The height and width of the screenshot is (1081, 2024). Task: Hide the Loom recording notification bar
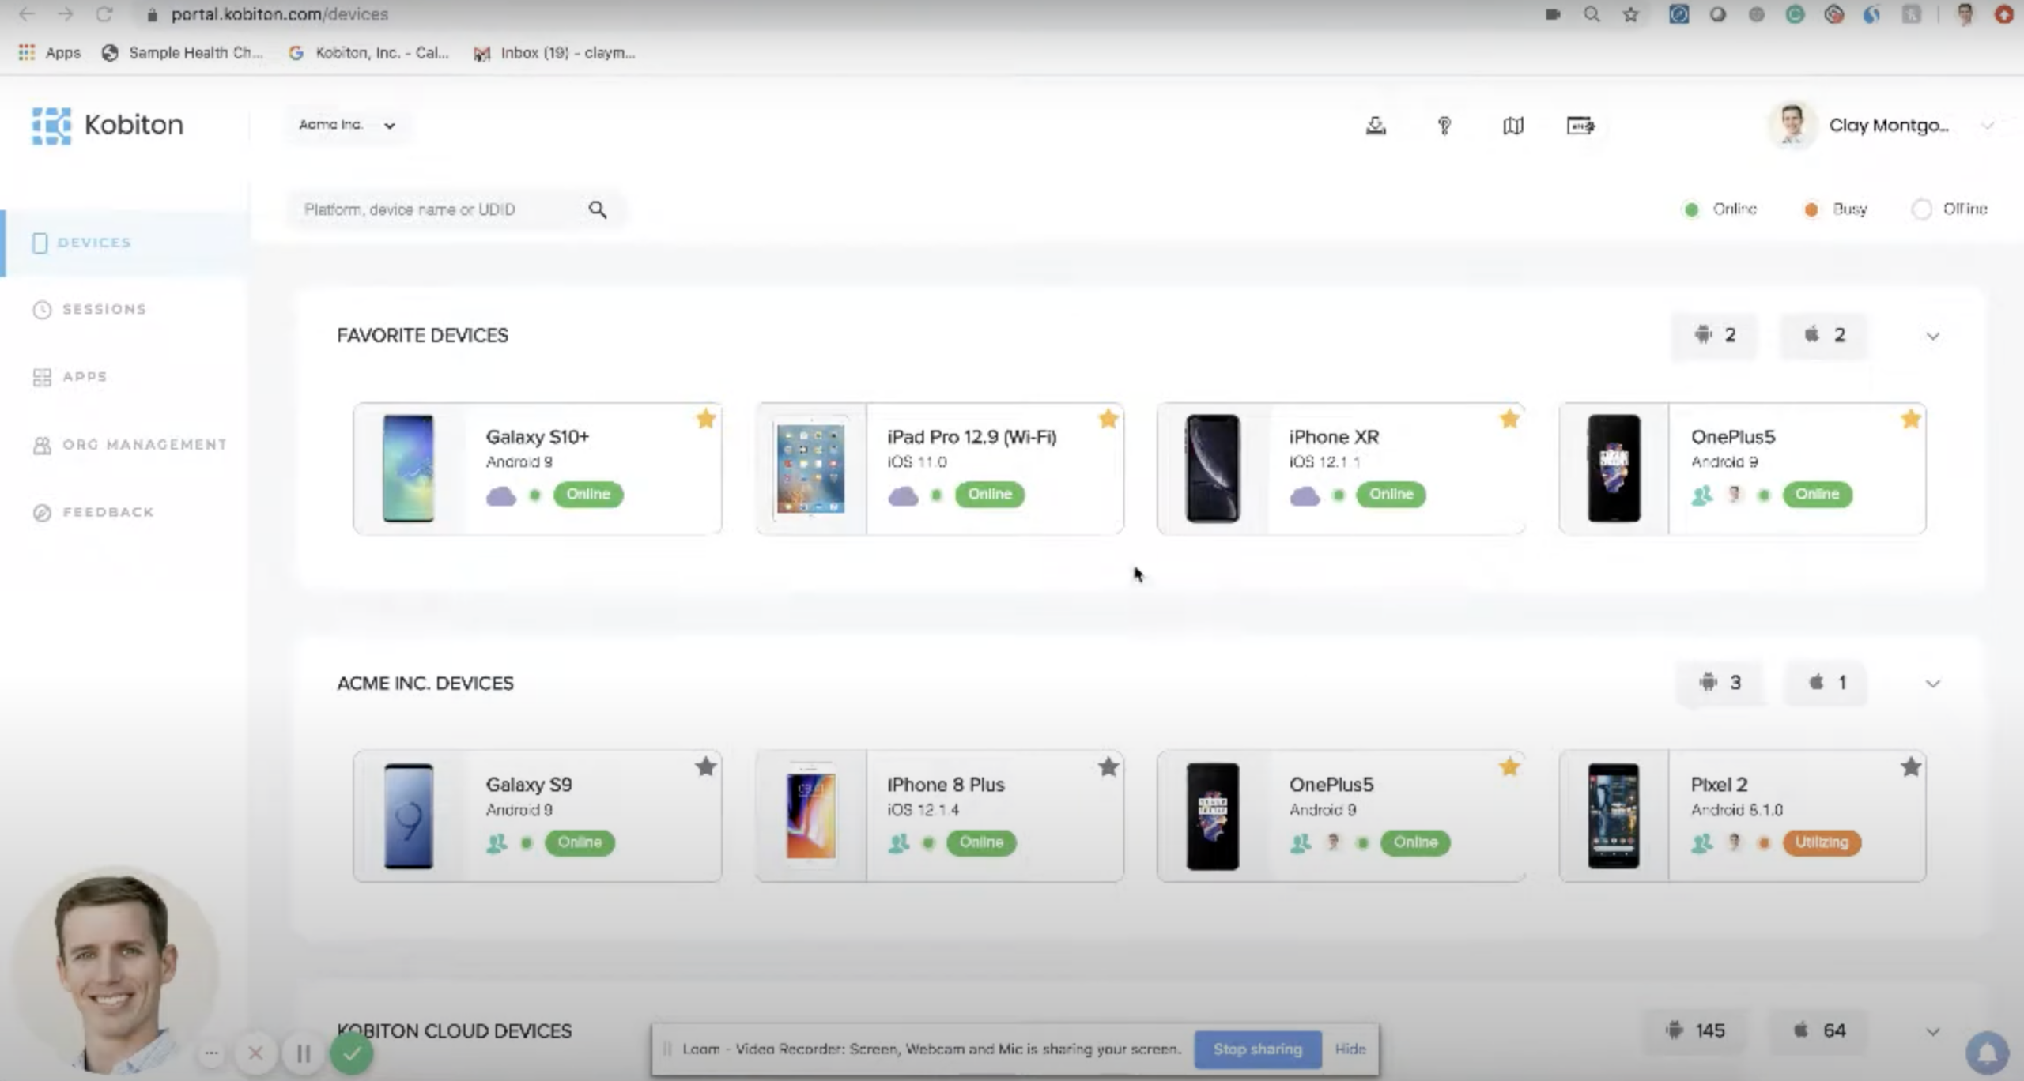[1350, 1049]
